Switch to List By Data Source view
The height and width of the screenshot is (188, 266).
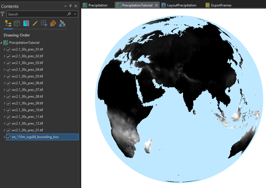click(17, 23)
